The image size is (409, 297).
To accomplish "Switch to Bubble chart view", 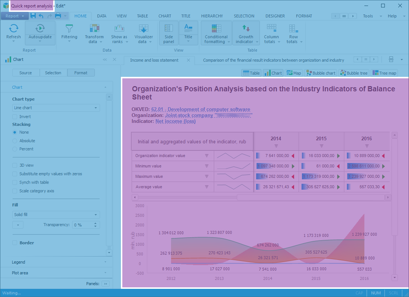I will point(320,73).
